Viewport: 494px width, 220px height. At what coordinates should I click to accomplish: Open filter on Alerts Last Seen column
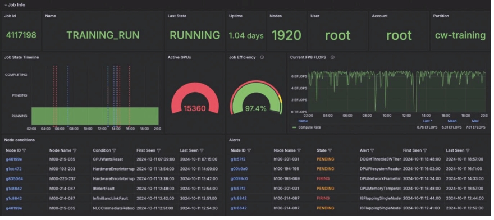click(x=468, y=150)
